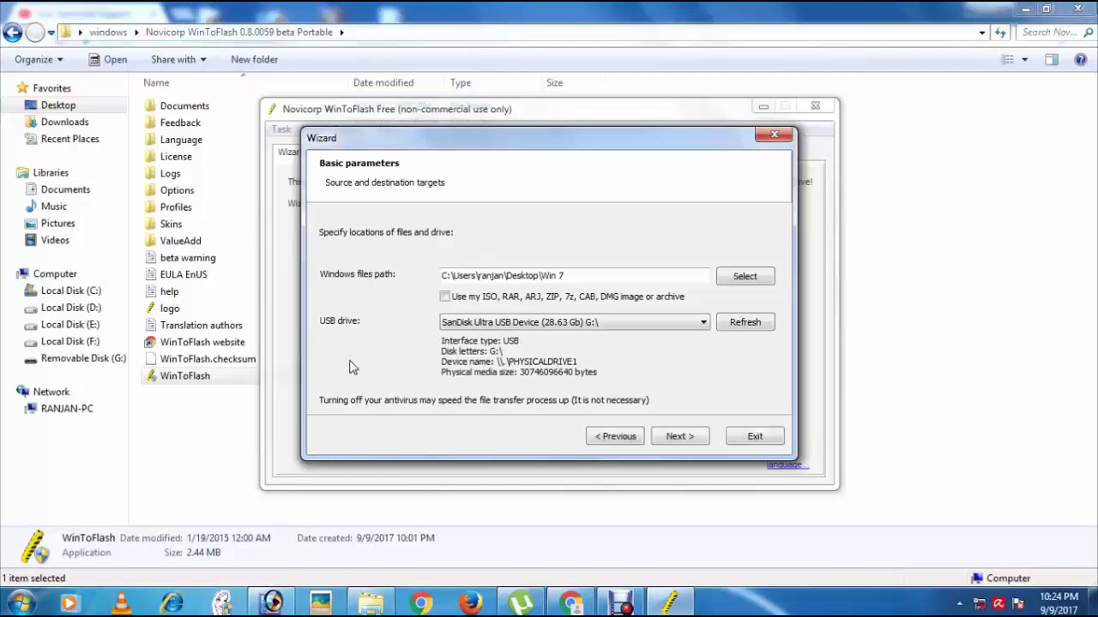Screen dimensions: 1098x617
Task: Select the Language folder icon
Action: point(150,140)
